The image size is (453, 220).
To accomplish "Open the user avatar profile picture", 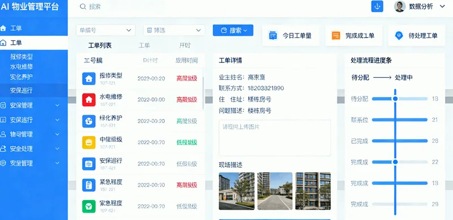I will coord(400,6).
